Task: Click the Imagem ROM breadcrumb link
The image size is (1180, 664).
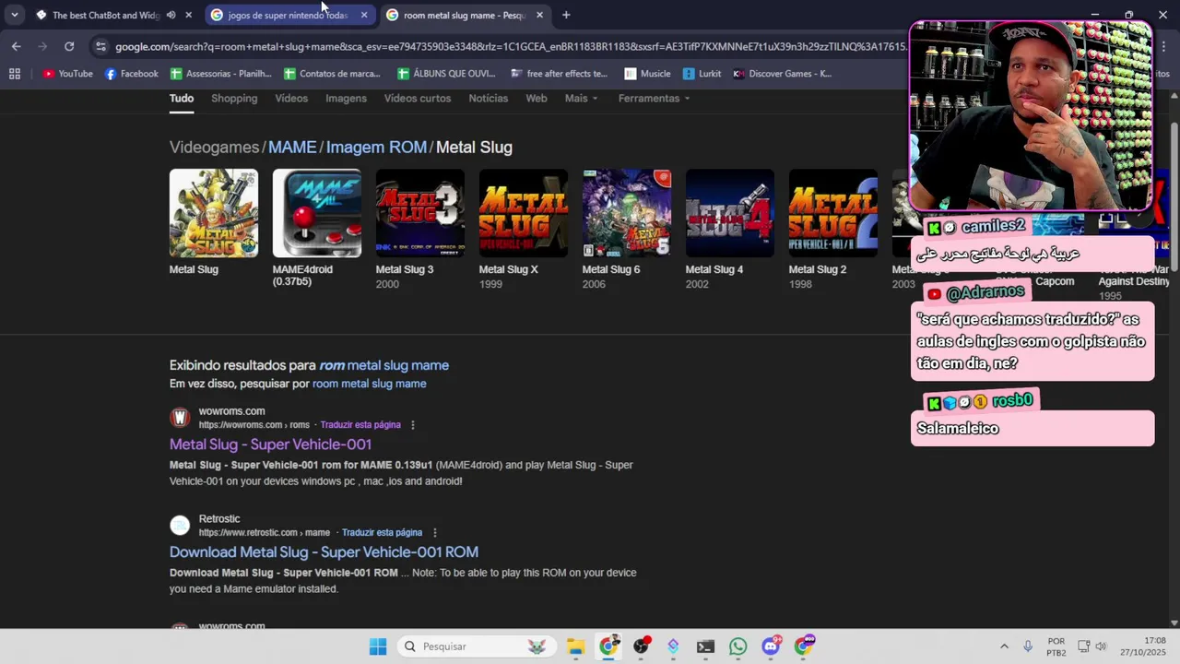Action: pyautogui.click(x=376, y=147)
